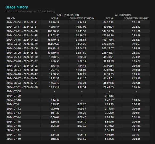The image size is (155, 144).
Task: Select the 2024-07-13 date row
Action: 14,113
